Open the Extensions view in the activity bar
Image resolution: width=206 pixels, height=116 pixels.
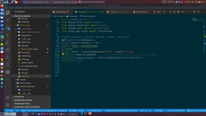pyautogui.click(x=7, y=50)
